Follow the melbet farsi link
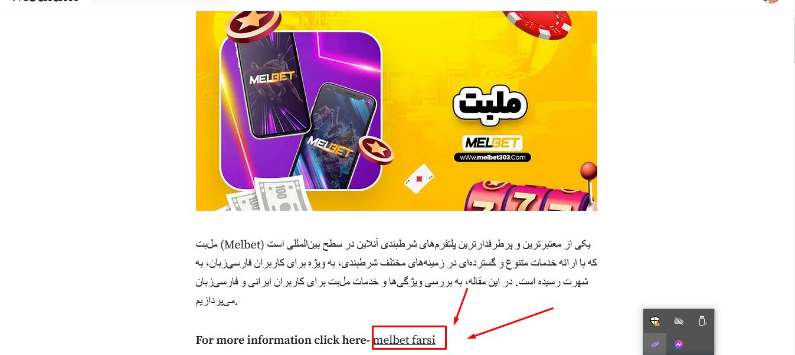The width and height of the screenshot is (795, 355). (x=404, y=340)
